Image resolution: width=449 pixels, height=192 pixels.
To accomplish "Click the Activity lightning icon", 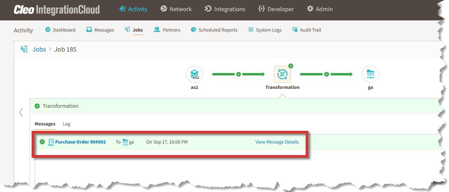I will click(123, 9).
